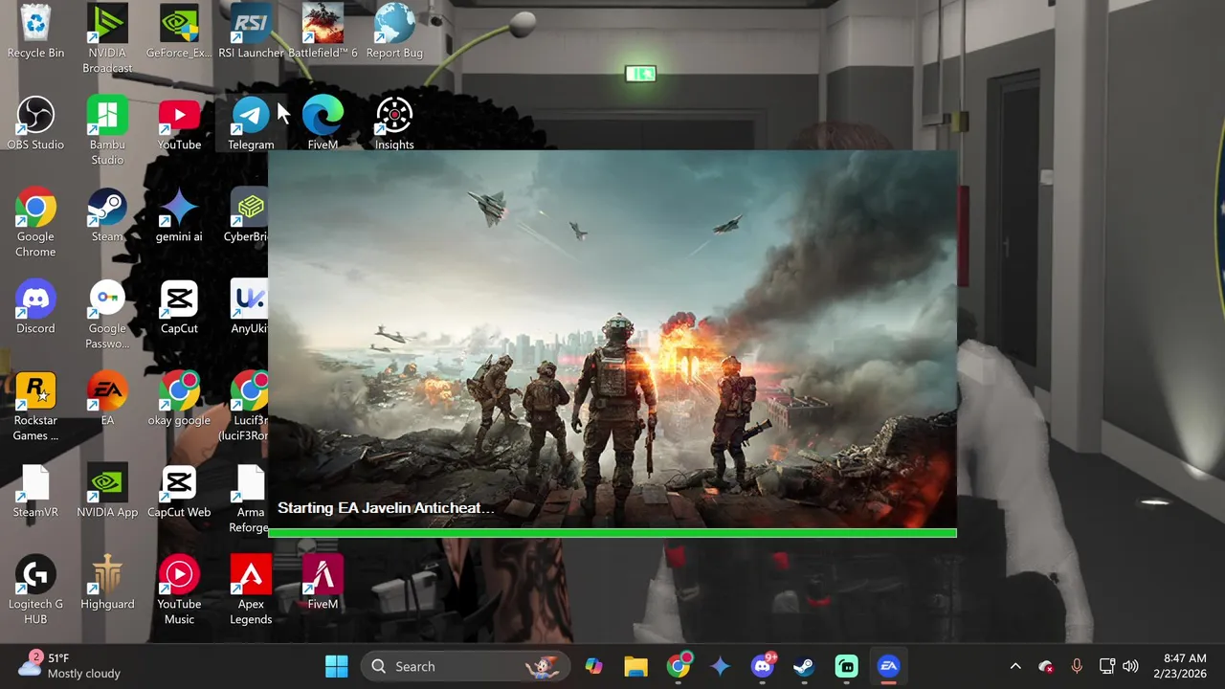Screen dimensions: 1225x689
Task: Open Rockstar Games Launcher shortcut
Action: (35, 407)
